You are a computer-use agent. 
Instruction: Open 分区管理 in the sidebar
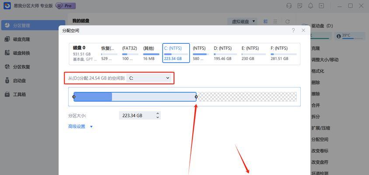(x=33, y=25)
